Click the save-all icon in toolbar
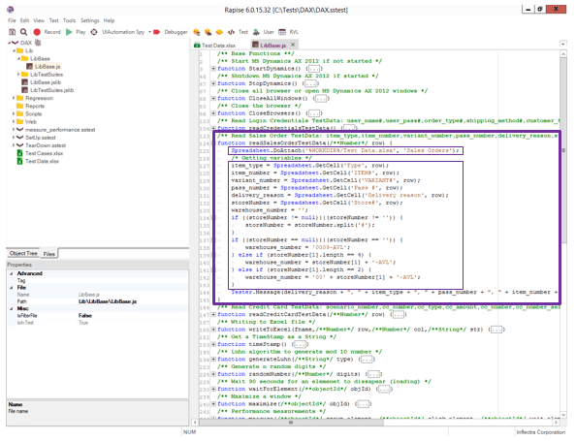The height and width of the screenshot is (441, 576). [x=13, y=32]
